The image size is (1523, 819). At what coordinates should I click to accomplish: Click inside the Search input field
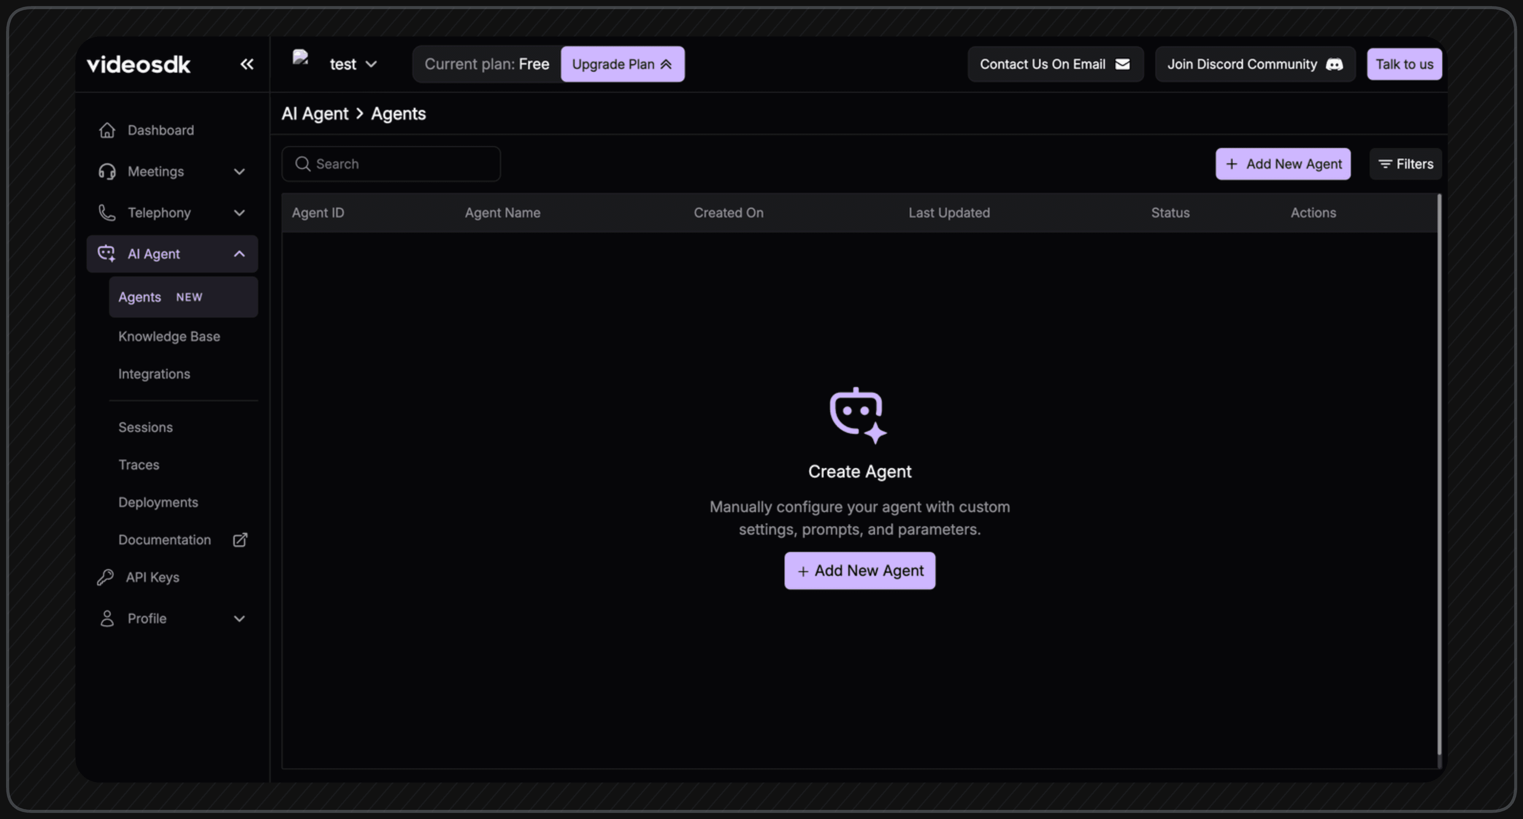coord(390,164)
